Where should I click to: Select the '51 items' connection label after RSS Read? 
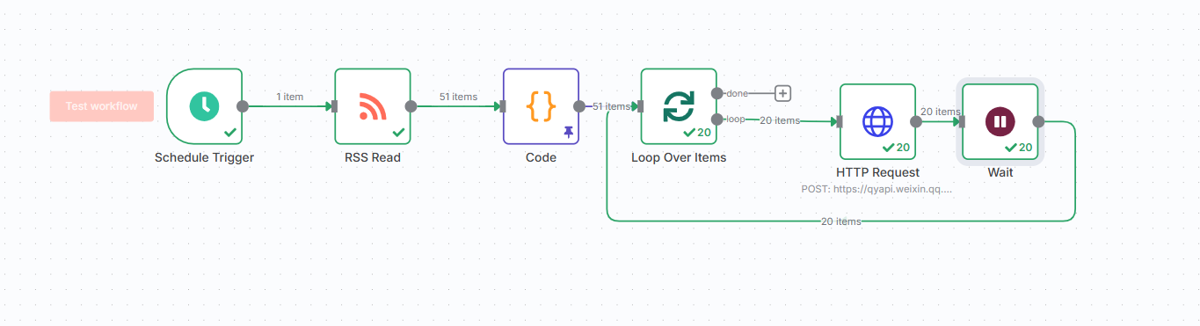[459, 97]
